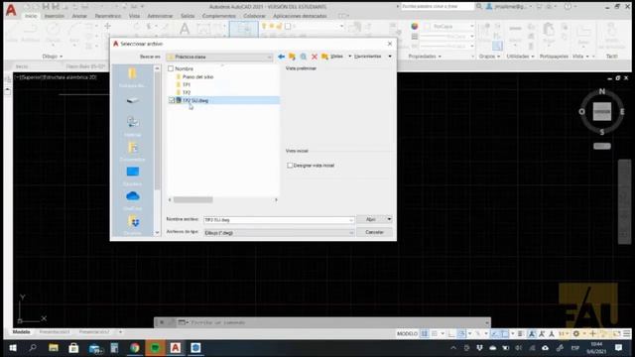Viewport: 635px width, 357px height.
Task: Click the up-one-folder icon in dialog toolbar
Action: click(292, 57)
